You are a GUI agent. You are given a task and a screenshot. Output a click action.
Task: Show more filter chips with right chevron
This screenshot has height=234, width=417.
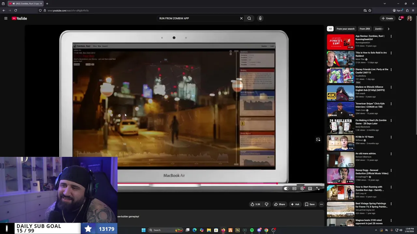(388, 29)
